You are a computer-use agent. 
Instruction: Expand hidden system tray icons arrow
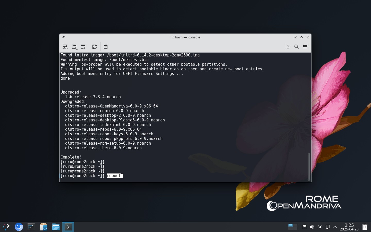click(335, 227)
